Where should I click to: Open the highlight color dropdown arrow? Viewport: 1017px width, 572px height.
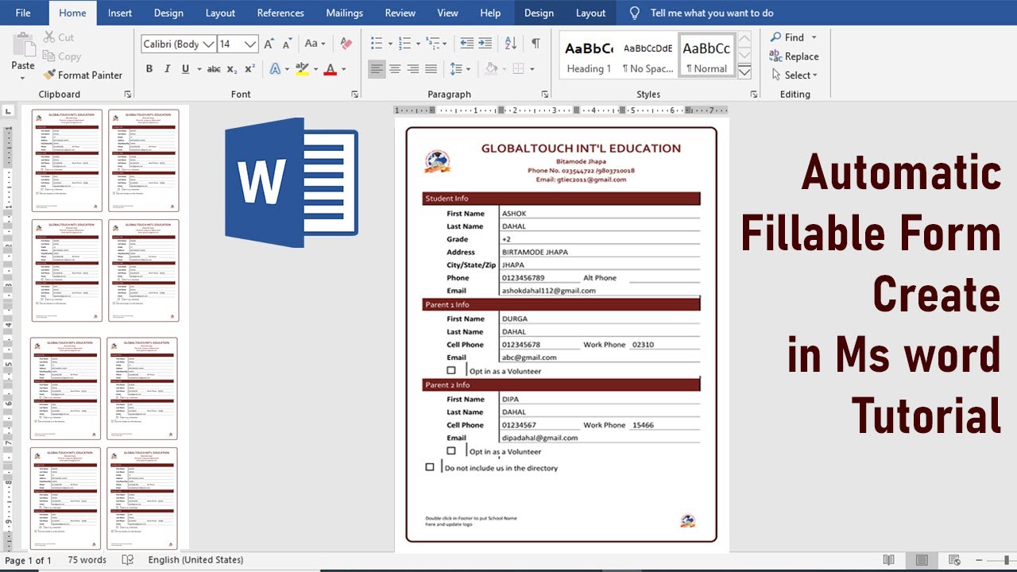[x=316, y=69]
